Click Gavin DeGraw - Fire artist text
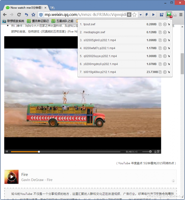Screen dimensions: 185x200 coord(37,180)
